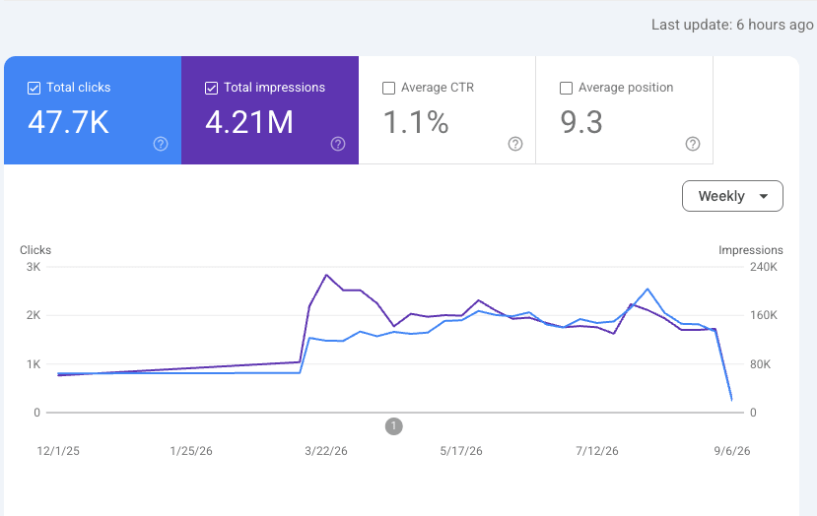Click the Total clicks label
This screenshot has height=516, width=817.
click(79, 88)
